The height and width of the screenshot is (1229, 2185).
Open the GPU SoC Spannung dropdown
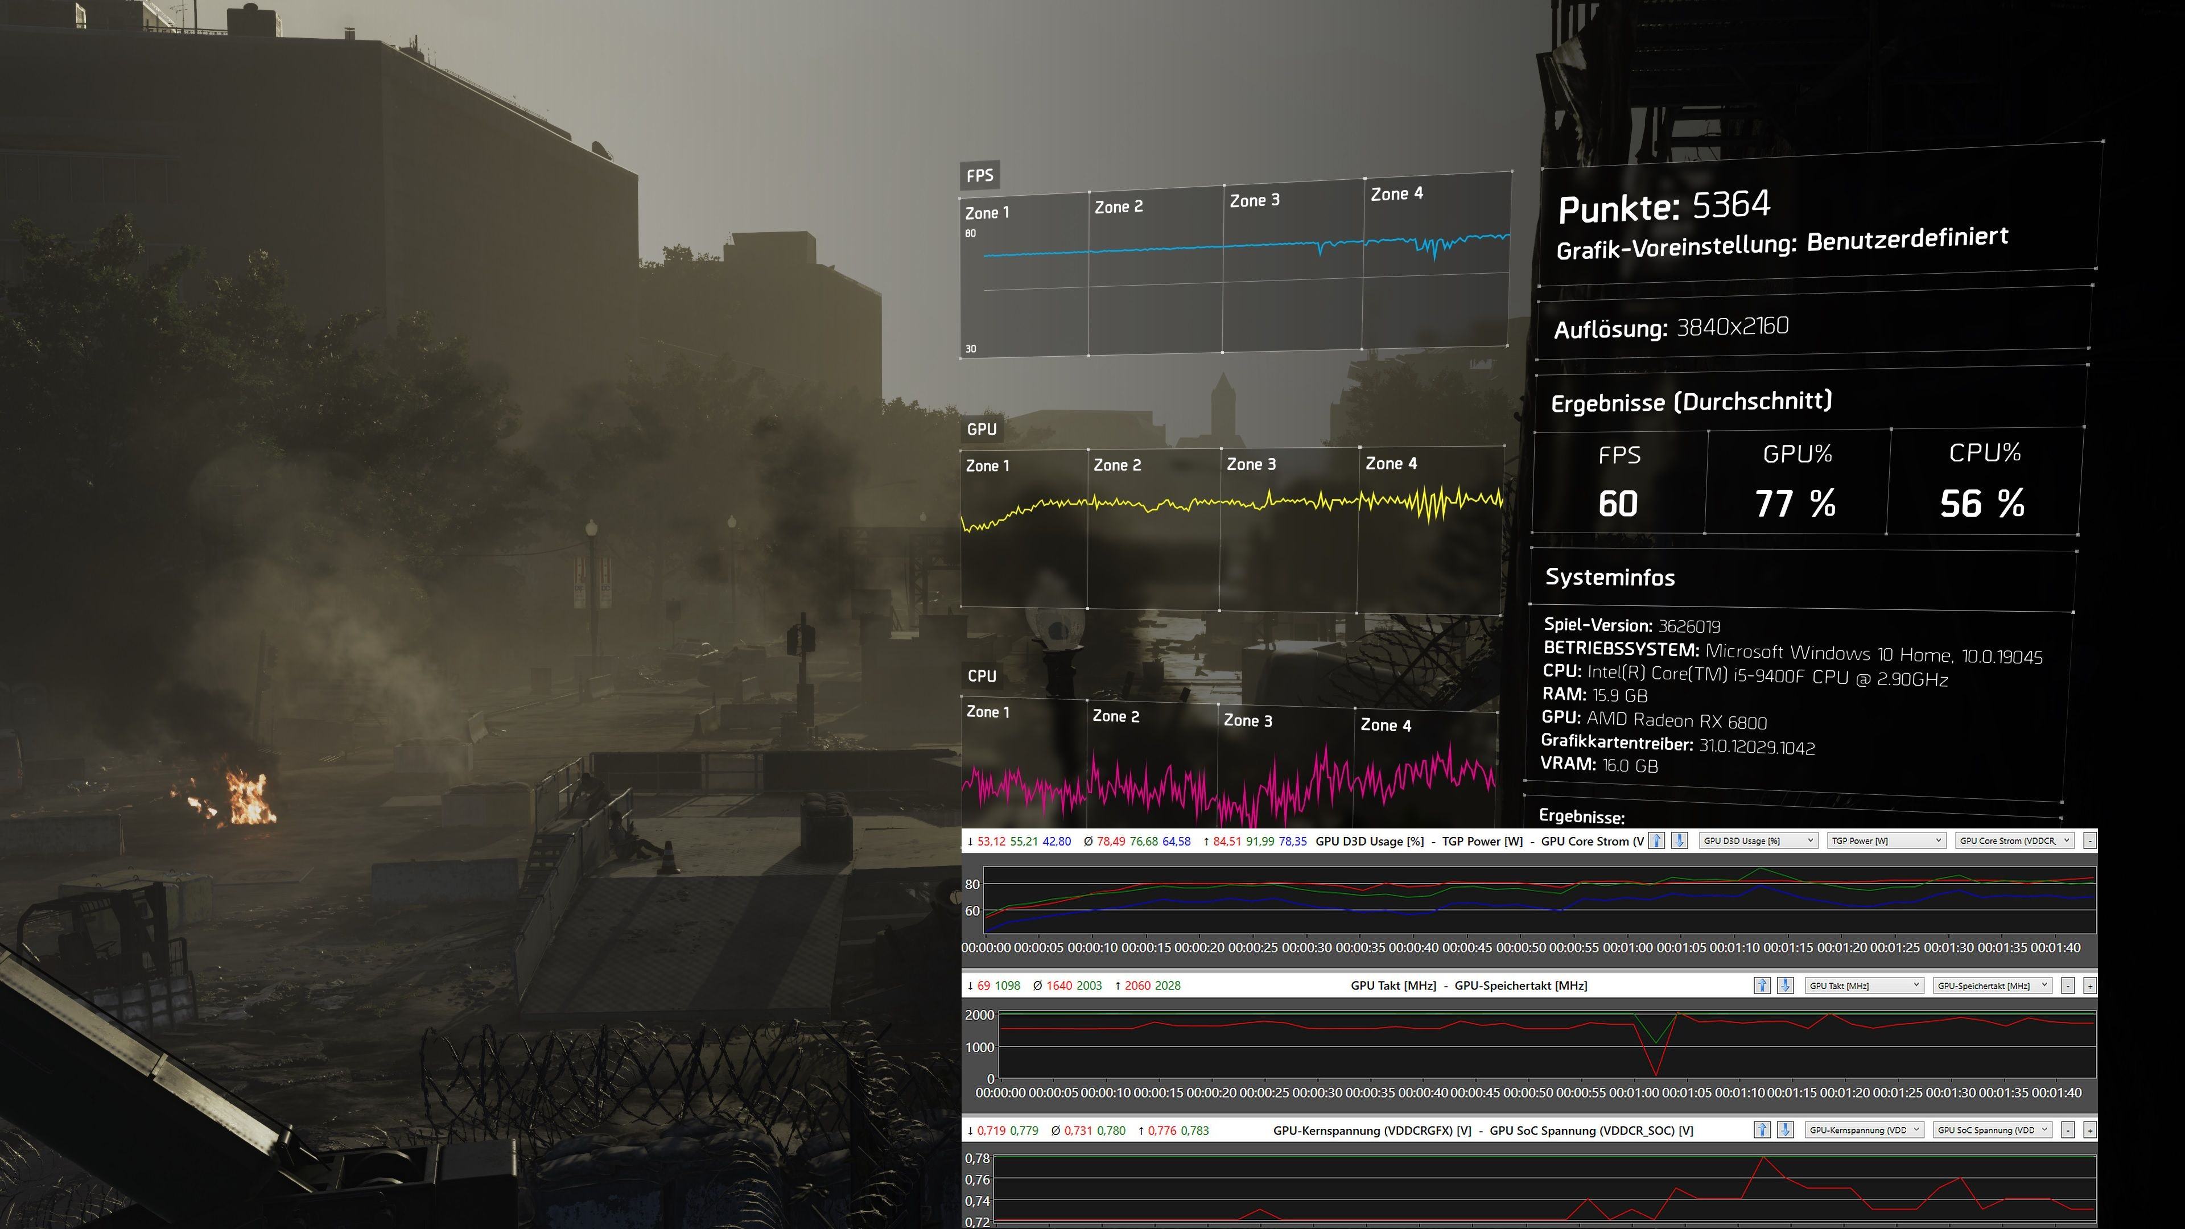[1993, 1130]
